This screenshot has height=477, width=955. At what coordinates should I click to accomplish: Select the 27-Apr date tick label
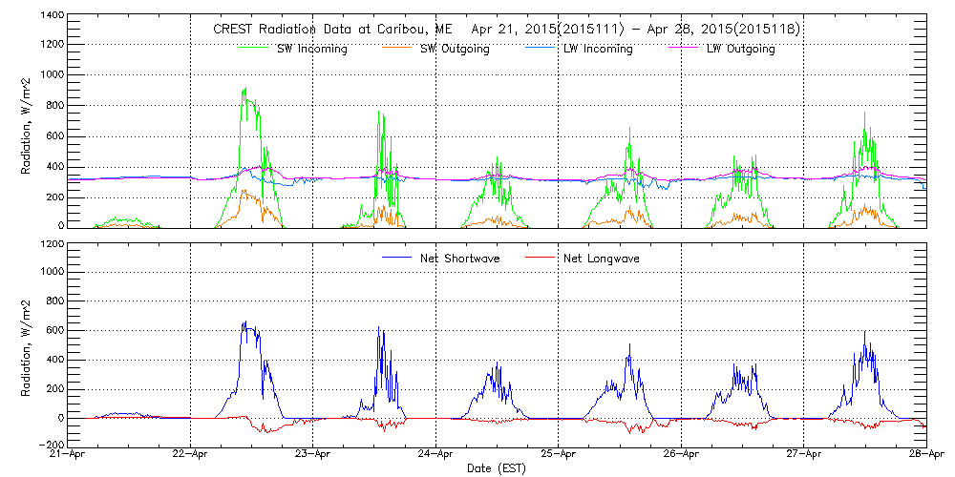(x=803, y=455)
